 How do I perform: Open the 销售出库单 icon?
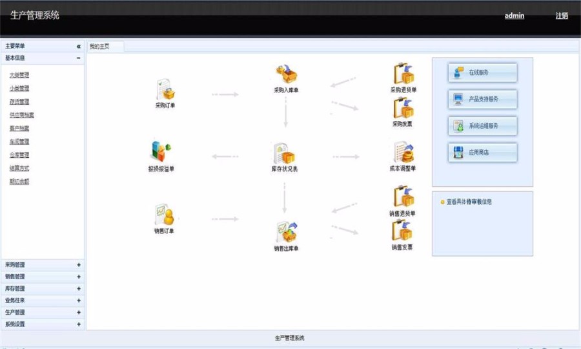pyautogui.click(x=287, y=232)
